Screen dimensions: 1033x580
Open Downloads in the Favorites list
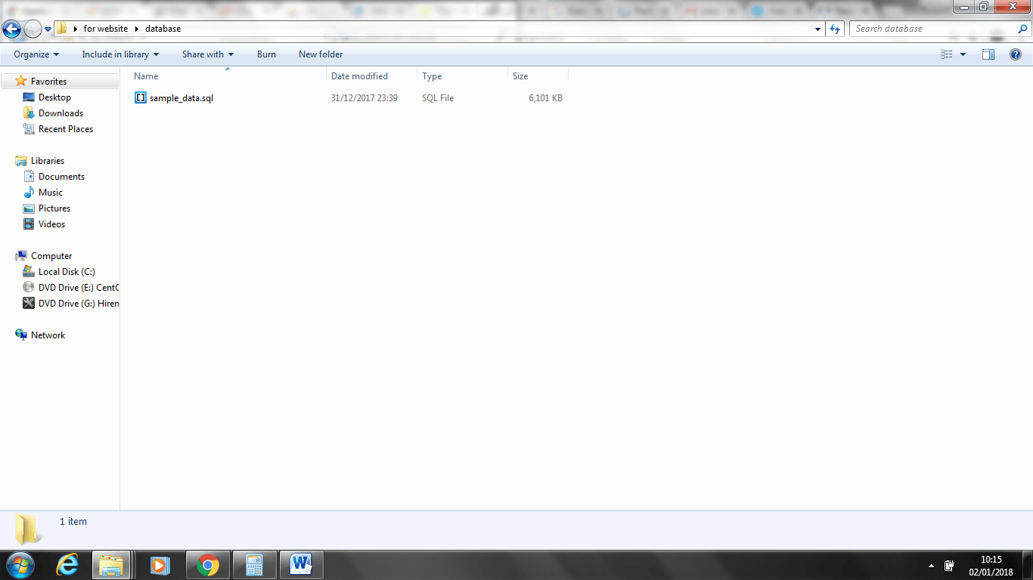[x=60, y=113]
